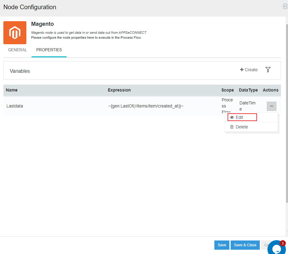288x254 pixels.
Task: Click the Expression column header
Action: (119, 90)
